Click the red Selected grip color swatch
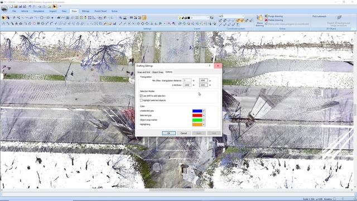The image size is (357, 201). (x=197, y=116)
